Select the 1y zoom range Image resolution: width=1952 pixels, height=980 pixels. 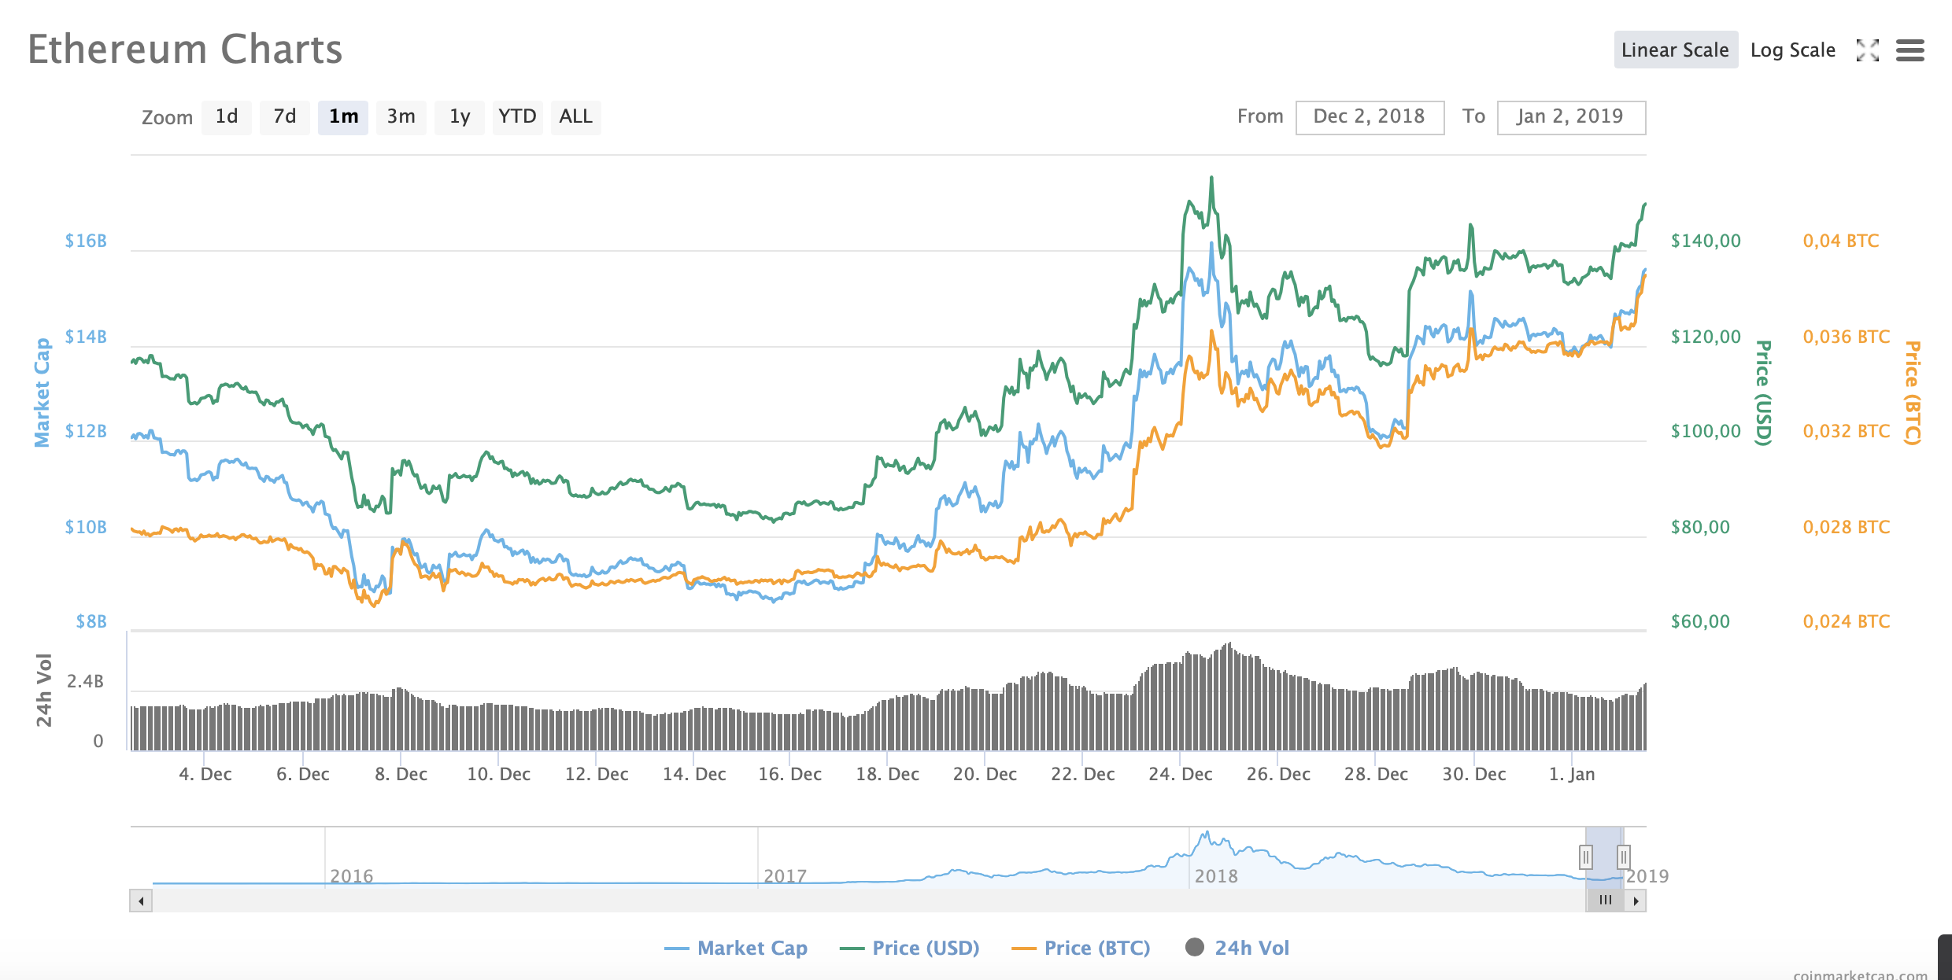click(x=460, y=117)
